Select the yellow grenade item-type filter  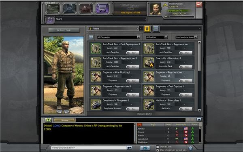[x=147, y=29]
